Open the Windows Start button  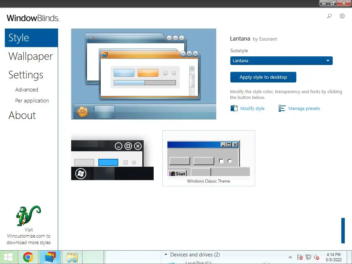(8, 257)
